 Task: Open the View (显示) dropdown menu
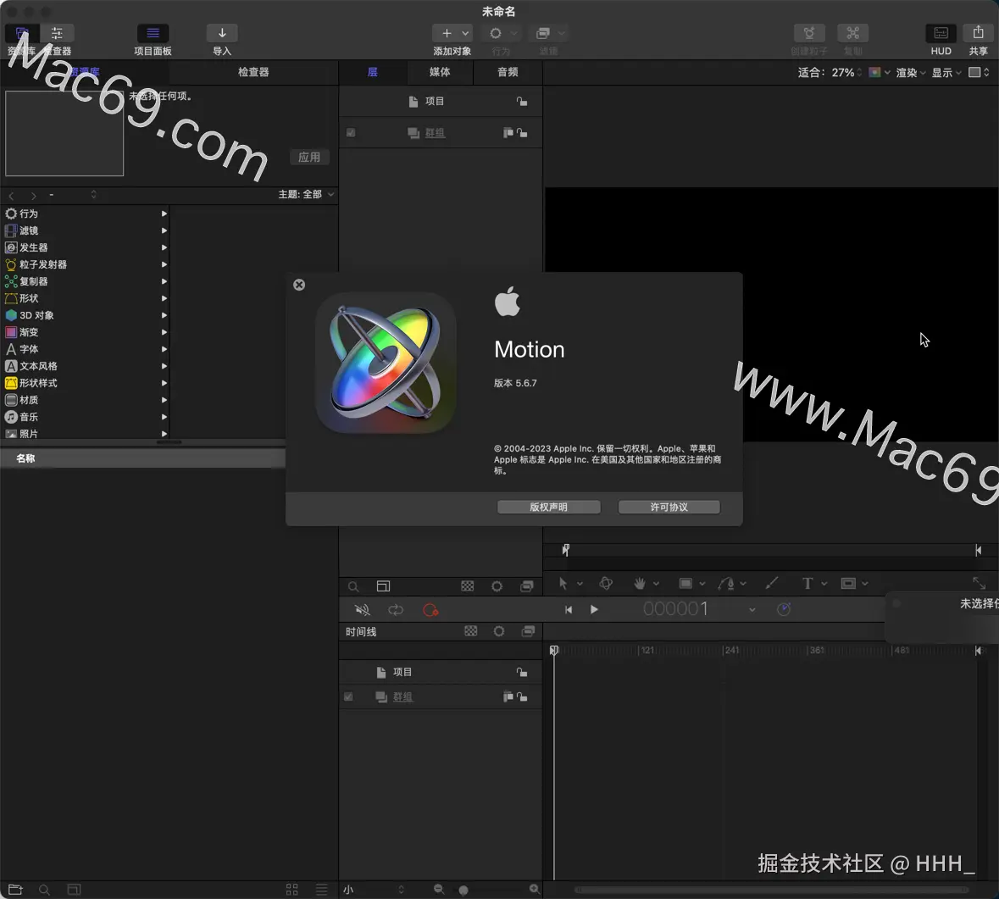coord(946,73)
